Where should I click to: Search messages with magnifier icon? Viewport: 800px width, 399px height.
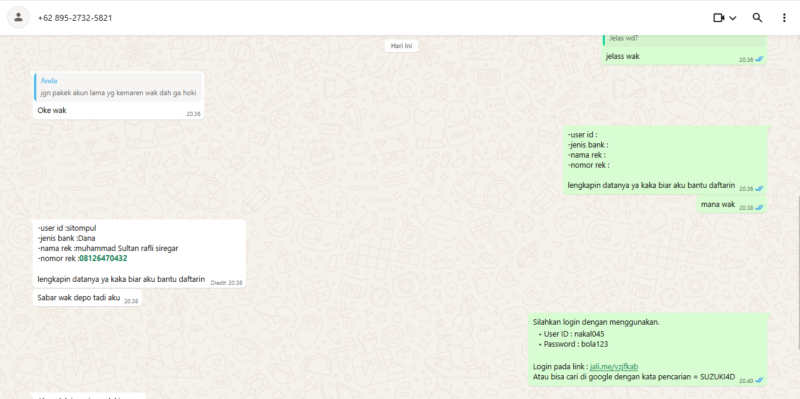click(x=757, y=18)
